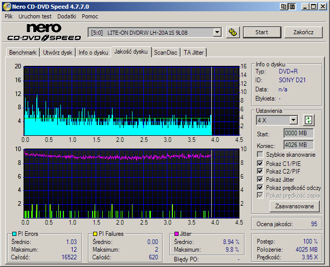Uncheck the Pokaż Jitter checkbox
Image resolution: width=330 pixels, height=267 pixels.
pos(260,179)
